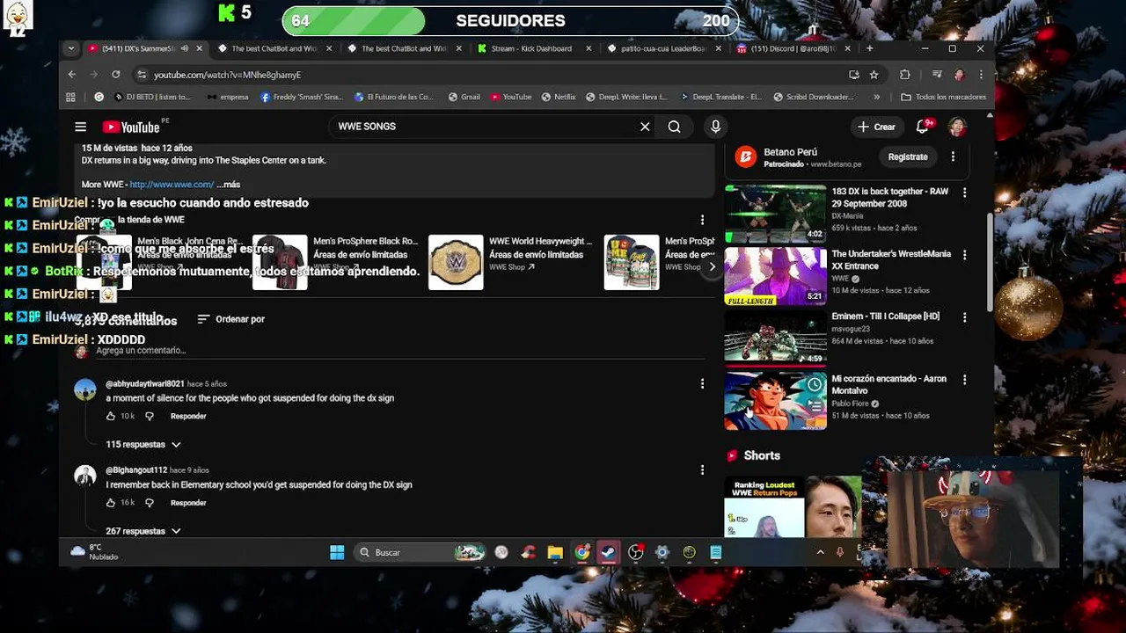This screenshot has height=633, width=1126.
Task: Click the Crear button
Action: [877, 127]
